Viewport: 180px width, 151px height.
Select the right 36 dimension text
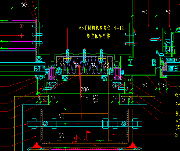[x=93, y=66]
